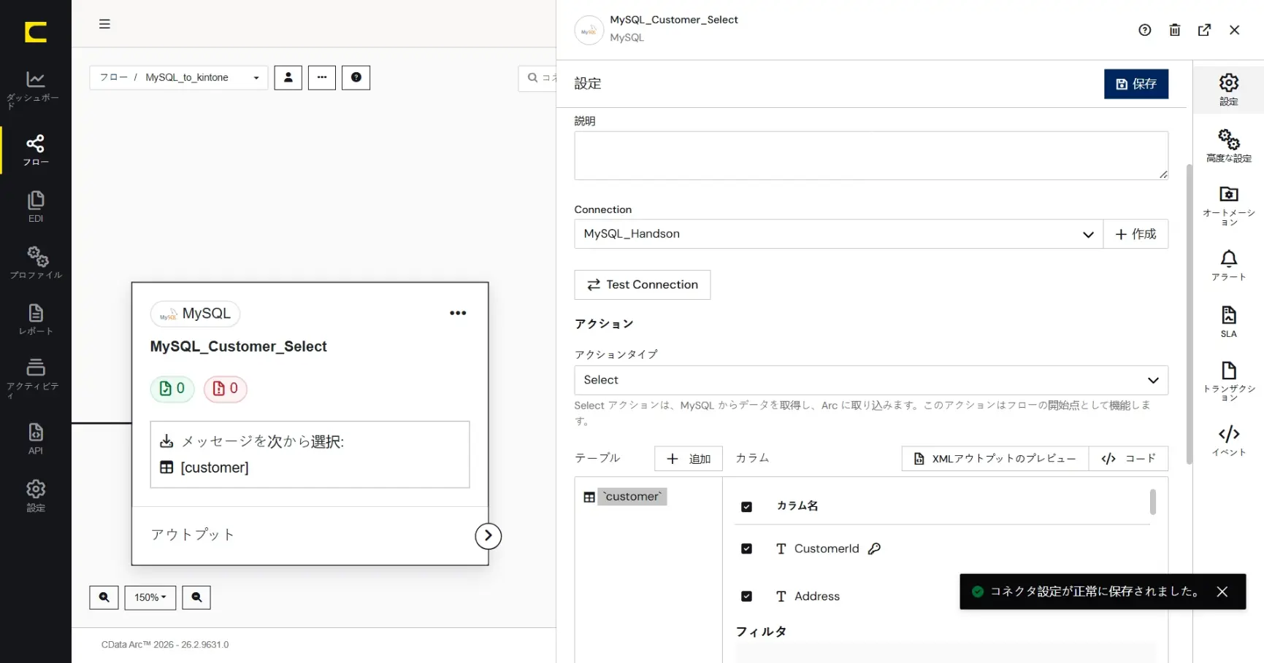This screenshot has width=1264, height=663.
Task: Open the Settings (設定) item in left sidebar
Action: [x=35, y=496]
